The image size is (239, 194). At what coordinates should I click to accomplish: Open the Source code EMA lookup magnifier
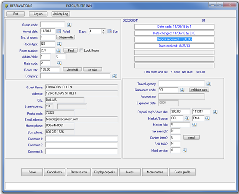[207, 118]
